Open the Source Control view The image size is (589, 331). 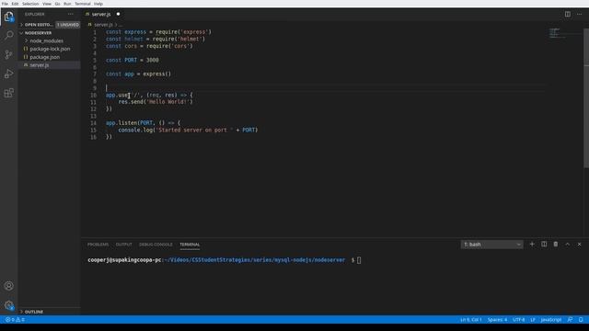click(x=8, y=54)
